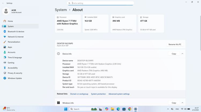Select System in the sidebar
The height and width of the screenshot is (112, 201).
[x=20, y=26]
